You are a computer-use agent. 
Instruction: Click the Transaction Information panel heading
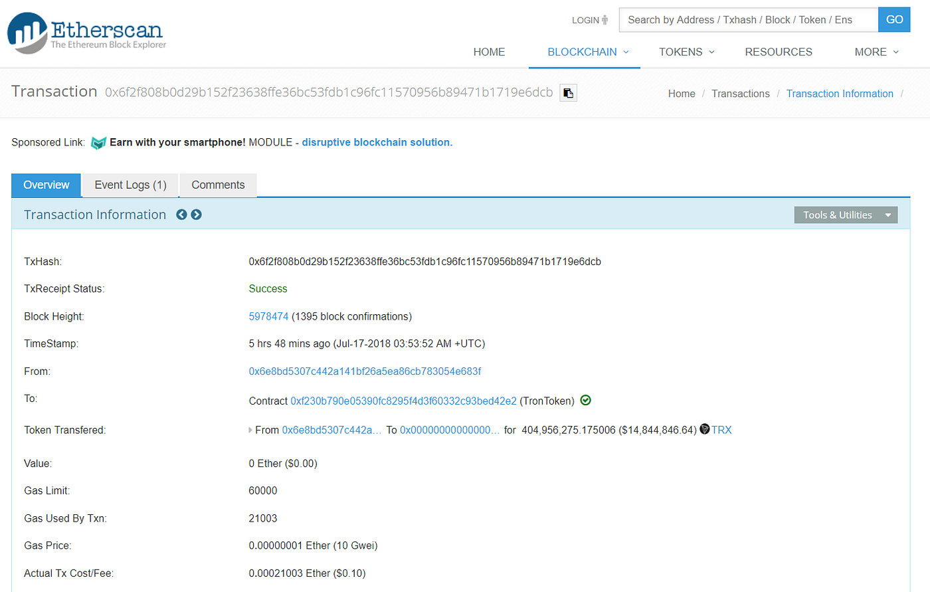(95, 215)
